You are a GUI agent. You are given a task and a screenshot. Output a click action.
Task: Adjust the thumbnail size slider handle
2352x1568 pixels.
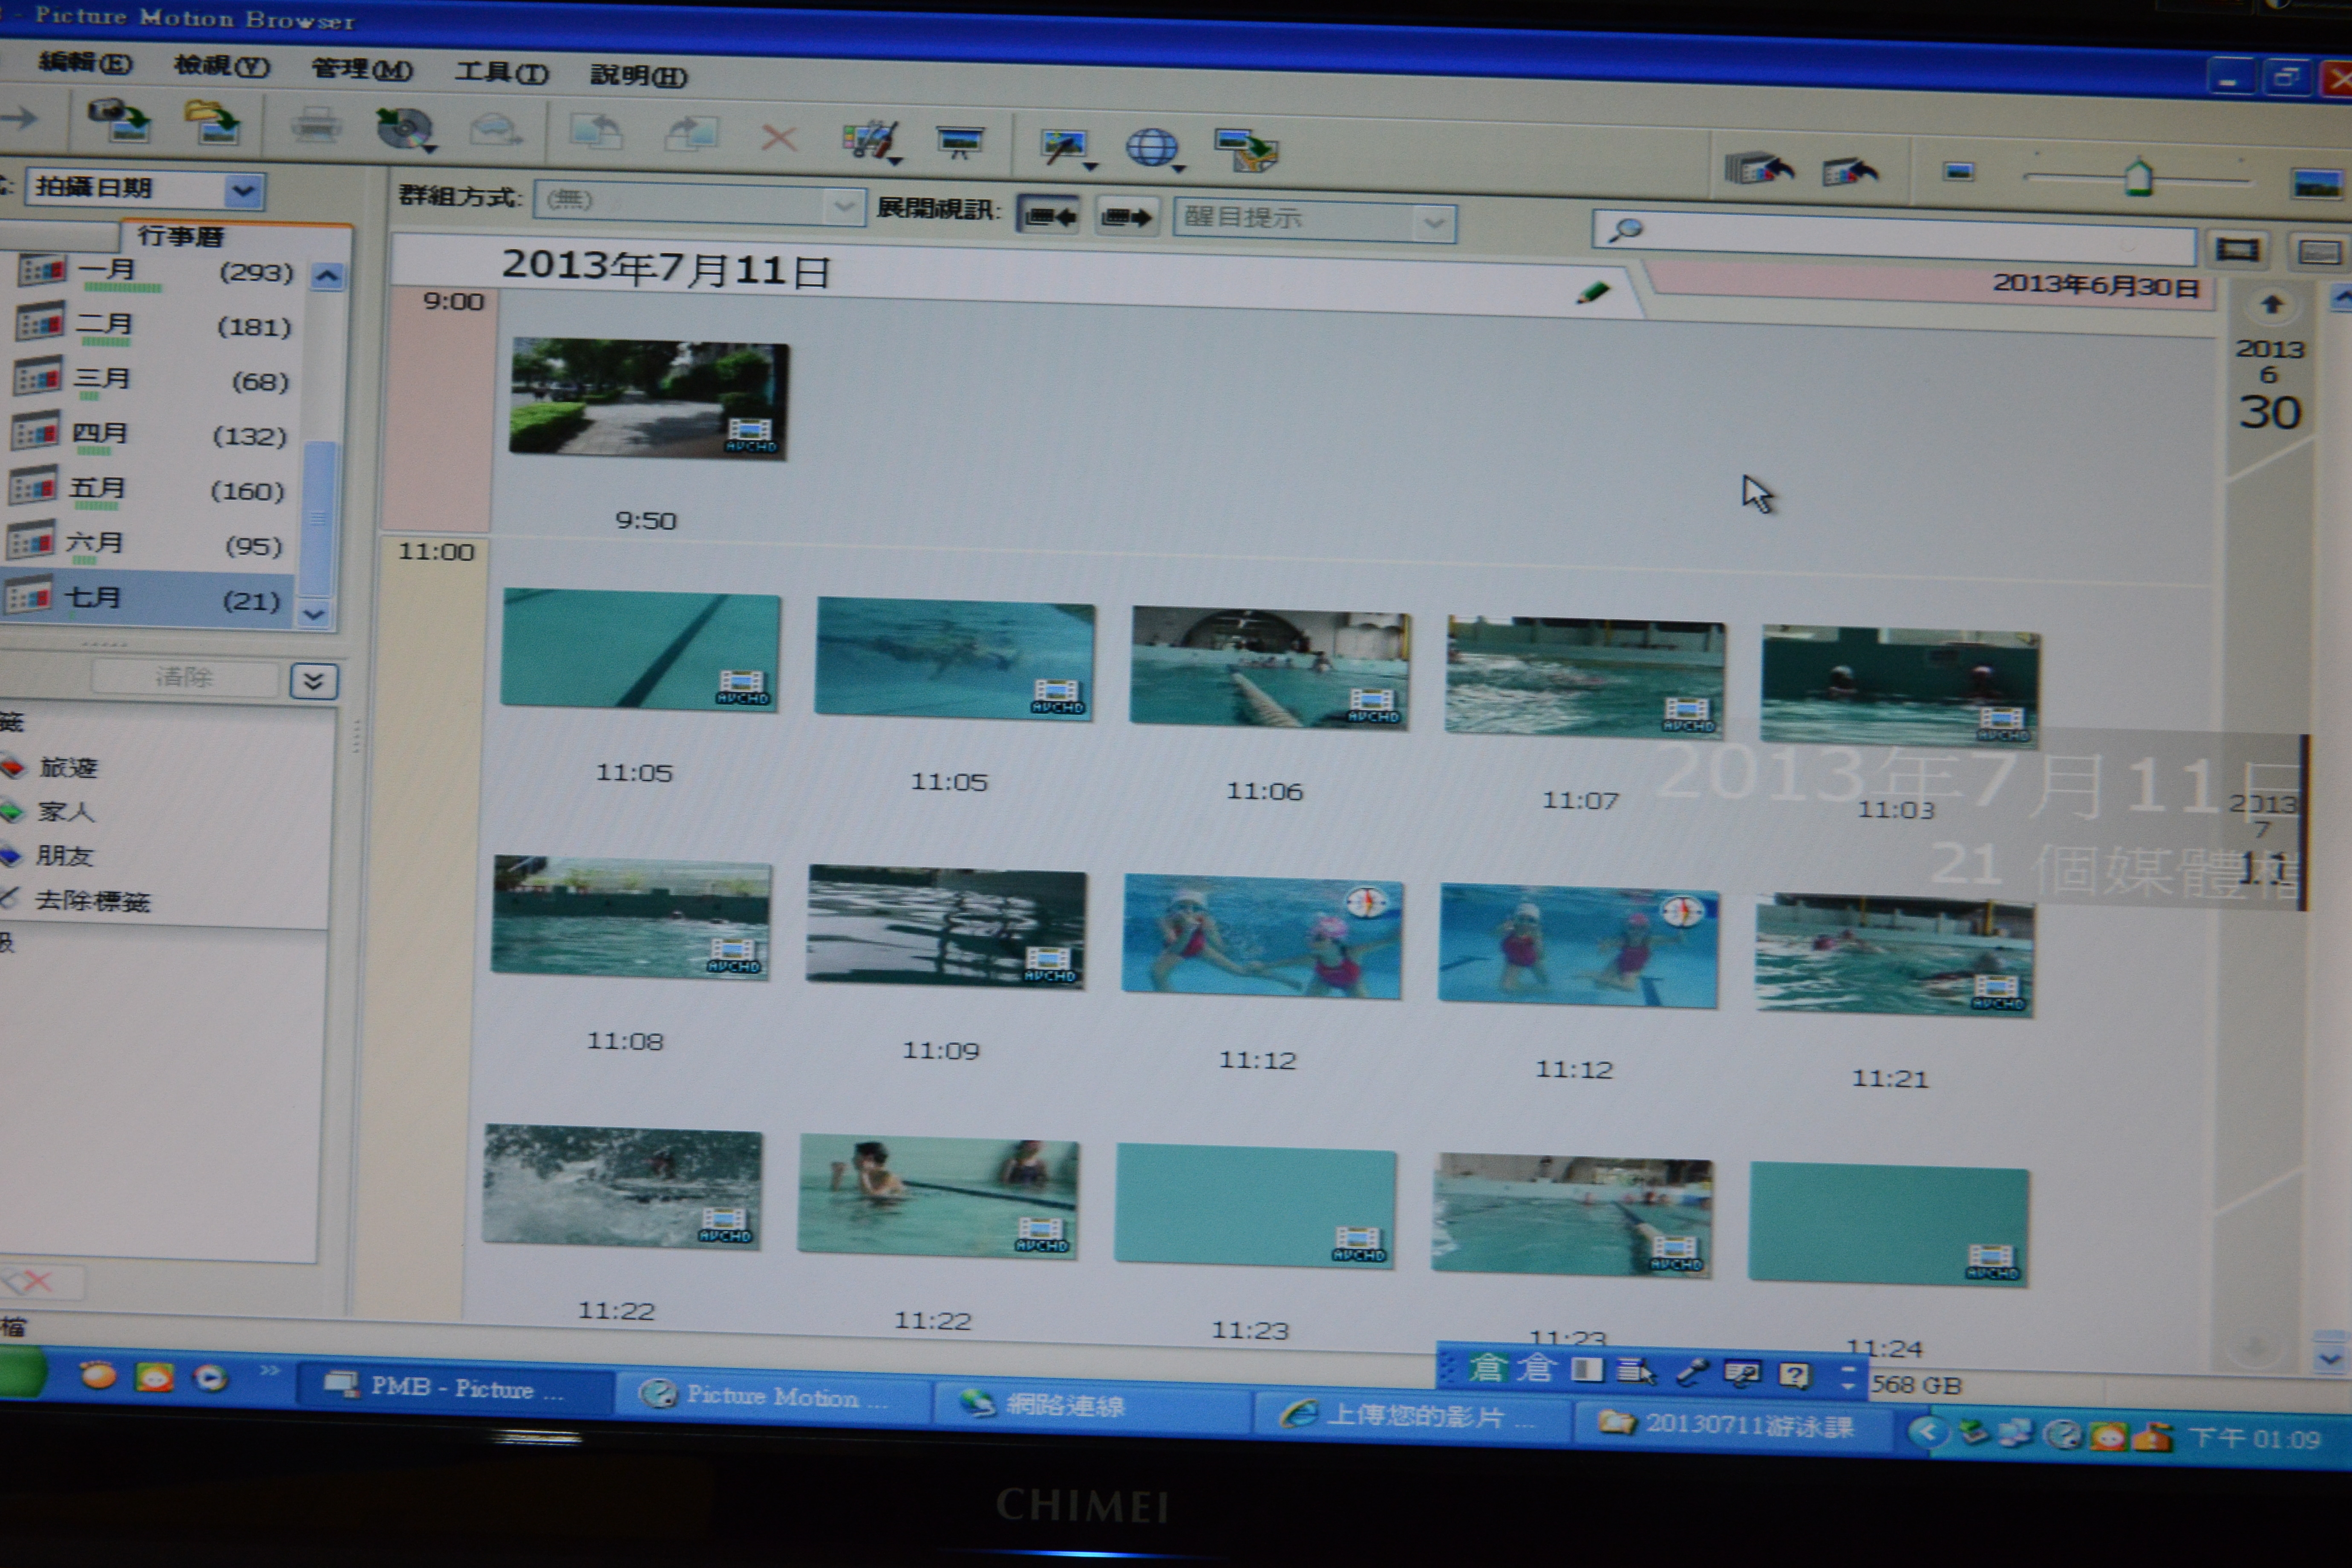[2138, 178]
